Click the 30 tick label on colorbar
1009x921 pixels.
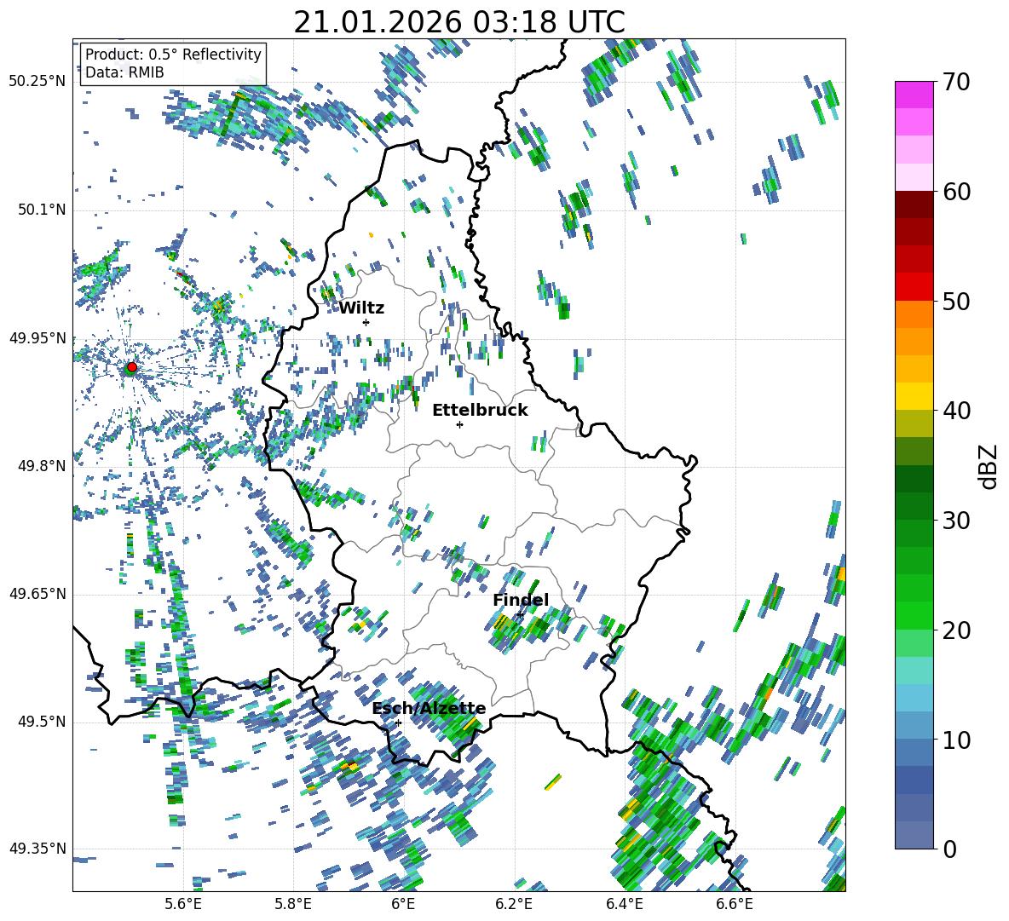point(955,521)
